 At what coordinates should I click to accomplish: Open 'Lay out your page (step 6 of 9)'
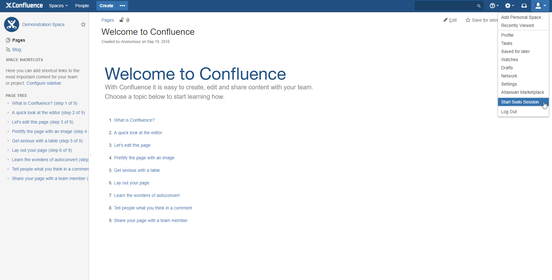[x=42, y=150]
